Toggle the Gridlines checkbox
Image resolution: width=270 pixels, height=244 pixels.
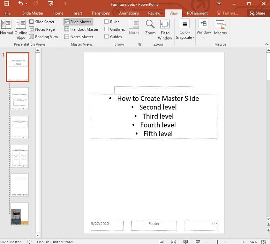coord(106,29)
